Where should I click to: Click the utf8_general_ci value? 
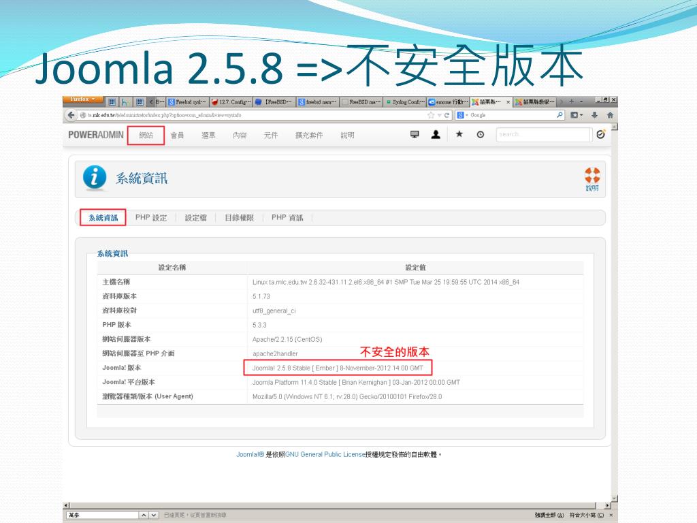click(274, 311)
